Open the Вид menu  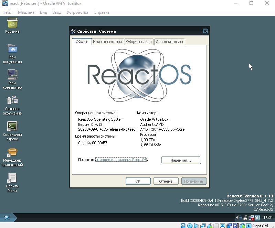[x=43, y=12]
